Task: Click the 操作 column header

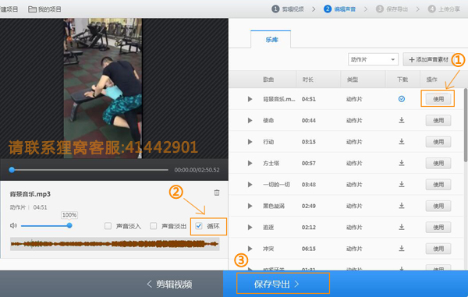Action: (x=431, y=80)
